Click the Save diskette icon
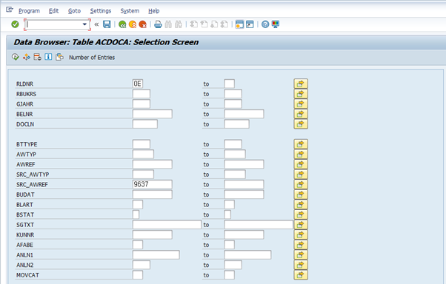This screenshot has height=284, width=446. click(107, 24)
